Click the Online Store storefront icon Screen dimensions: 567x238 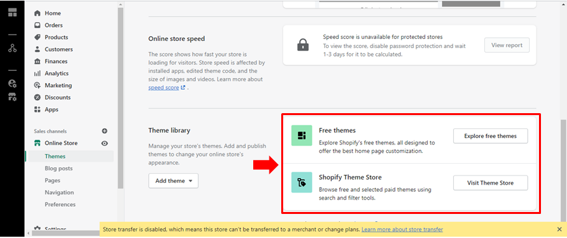pyautogui.click(x=37, y=143)
